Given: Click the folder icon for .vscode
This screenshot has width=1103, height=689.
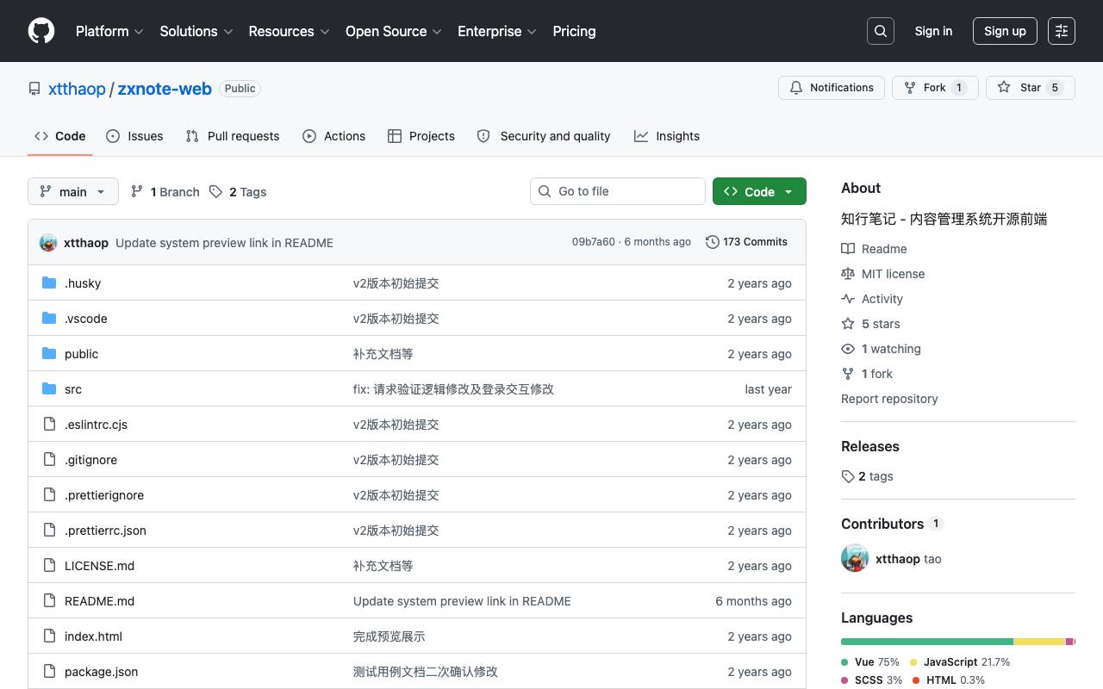Looking at the screenshot, I should tap(49, 318).
